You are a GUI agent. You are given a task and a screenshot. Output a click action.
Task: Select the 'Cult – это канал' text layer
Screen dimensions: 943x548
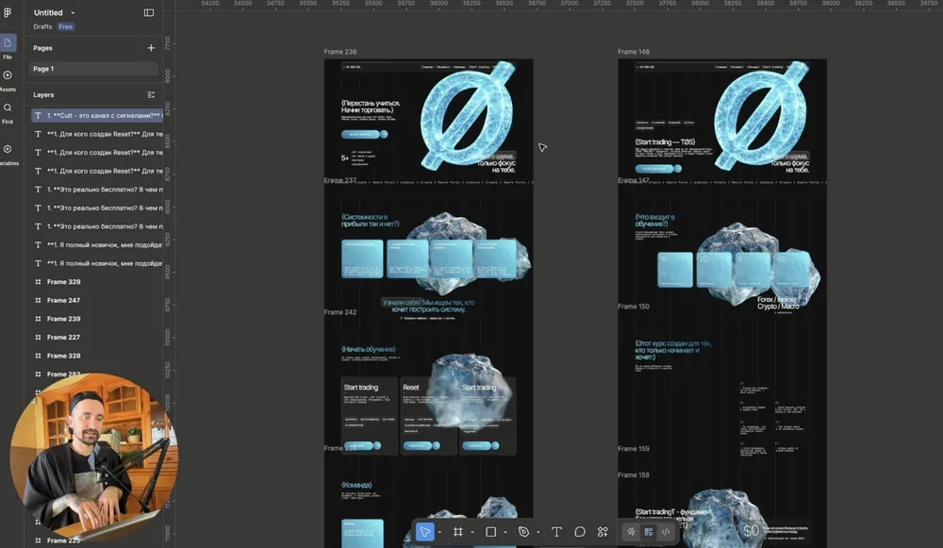(x=97, y=115)
